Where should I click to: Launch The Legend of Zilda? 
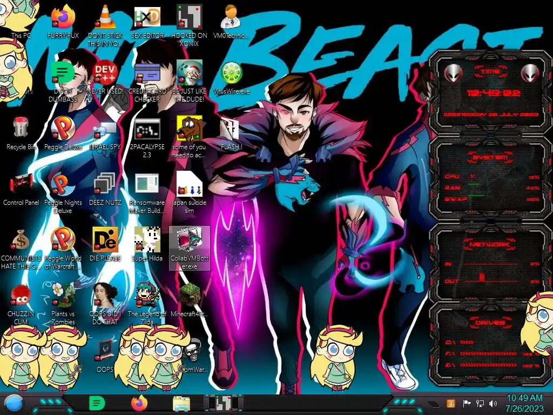pos(147,304)
